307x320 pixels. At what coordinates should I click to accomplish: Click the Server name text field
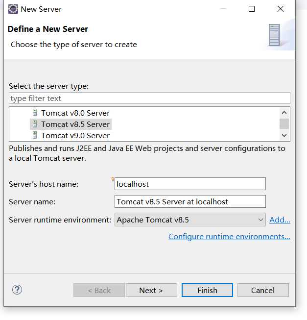(190, 201)
